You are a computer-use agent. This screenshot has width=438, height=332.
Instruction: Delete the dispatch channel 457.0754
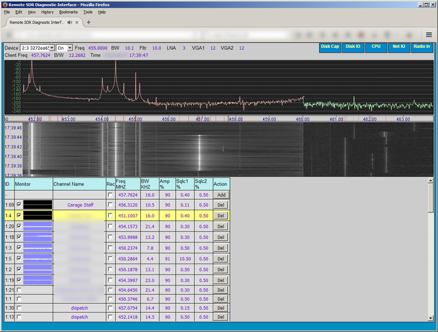click(220, 308)
